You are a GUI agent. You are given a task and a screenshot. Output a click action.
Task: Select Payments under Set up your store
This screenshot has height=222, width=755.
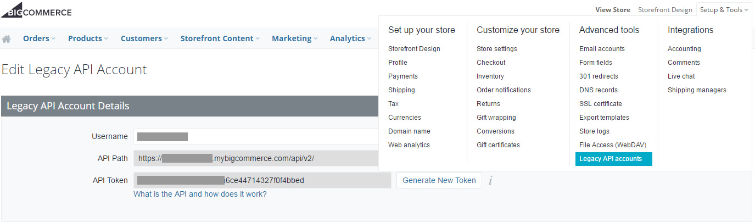pyautogui.click(x=402, y=76)
